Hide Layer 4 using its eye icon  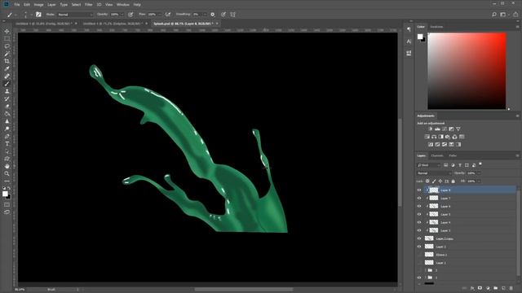[x=419, y=222]
